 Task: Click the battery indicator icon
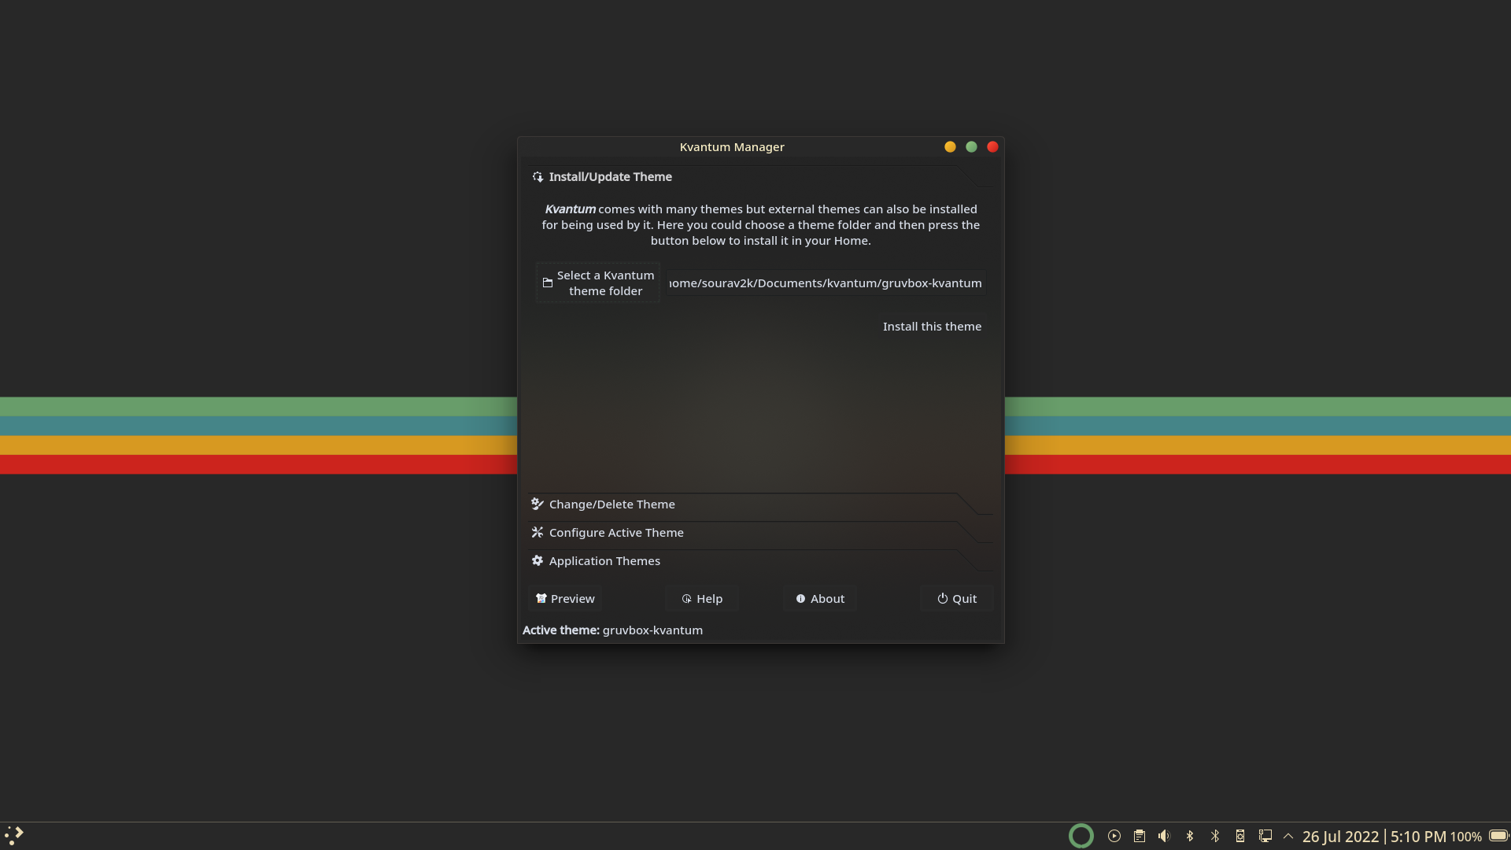(1498, 836)
